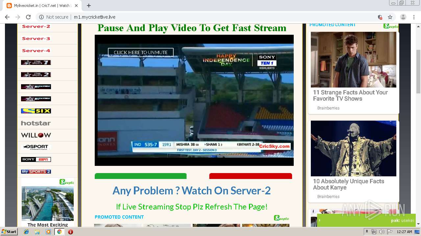
Task: Open the Chrome profile avatar
Action: pyautogui.click(x=403, y=17)
